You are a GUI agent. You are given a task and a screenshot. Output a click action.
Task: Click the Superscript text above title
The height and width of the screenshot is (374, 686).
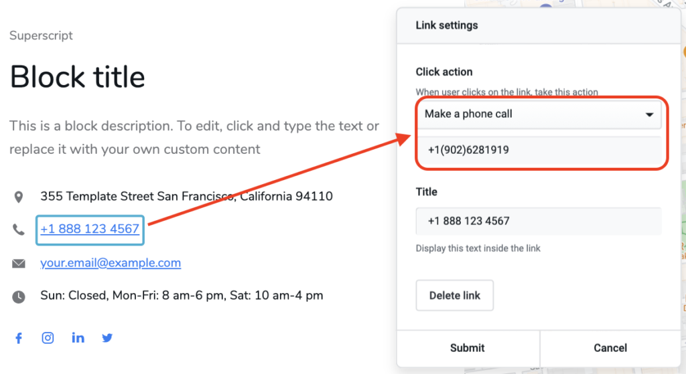point(41,35)
